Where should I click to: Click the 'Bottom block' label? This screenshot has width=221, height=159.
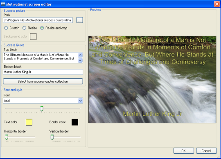(13, 66)
